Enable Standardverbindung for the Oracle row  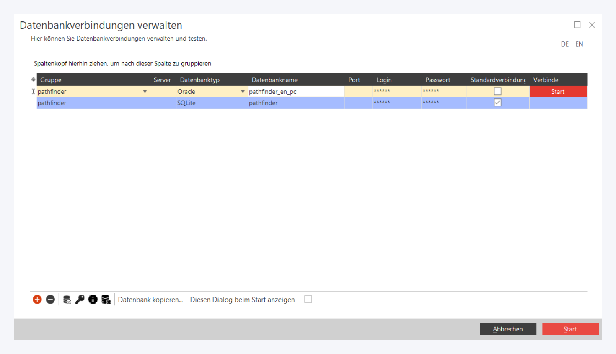(x=497, y=91)
